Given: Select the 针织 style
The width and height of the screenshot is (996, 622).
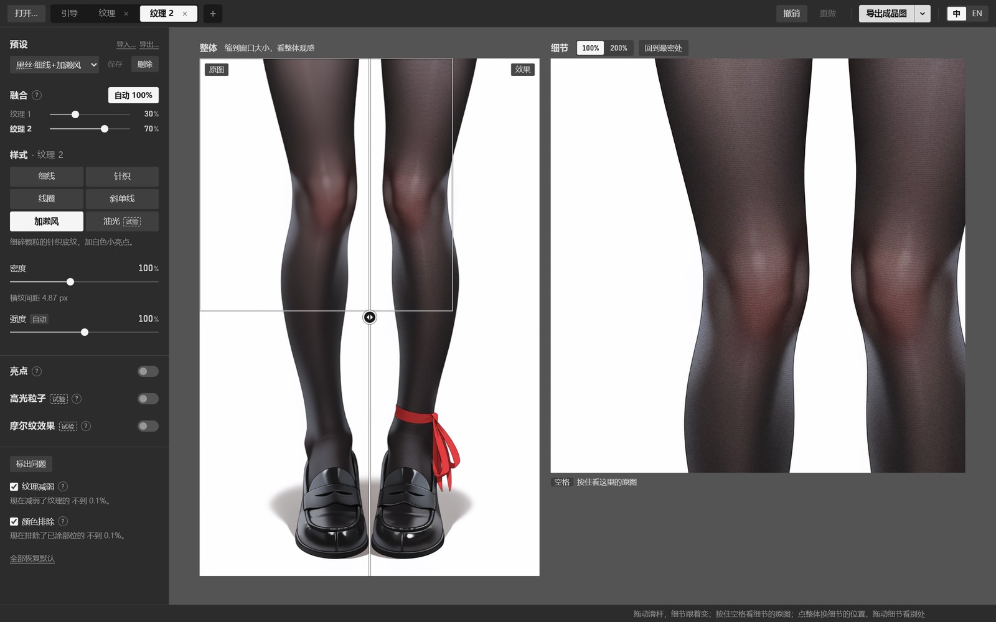Looking at the screenshot, I should (122, 177).
